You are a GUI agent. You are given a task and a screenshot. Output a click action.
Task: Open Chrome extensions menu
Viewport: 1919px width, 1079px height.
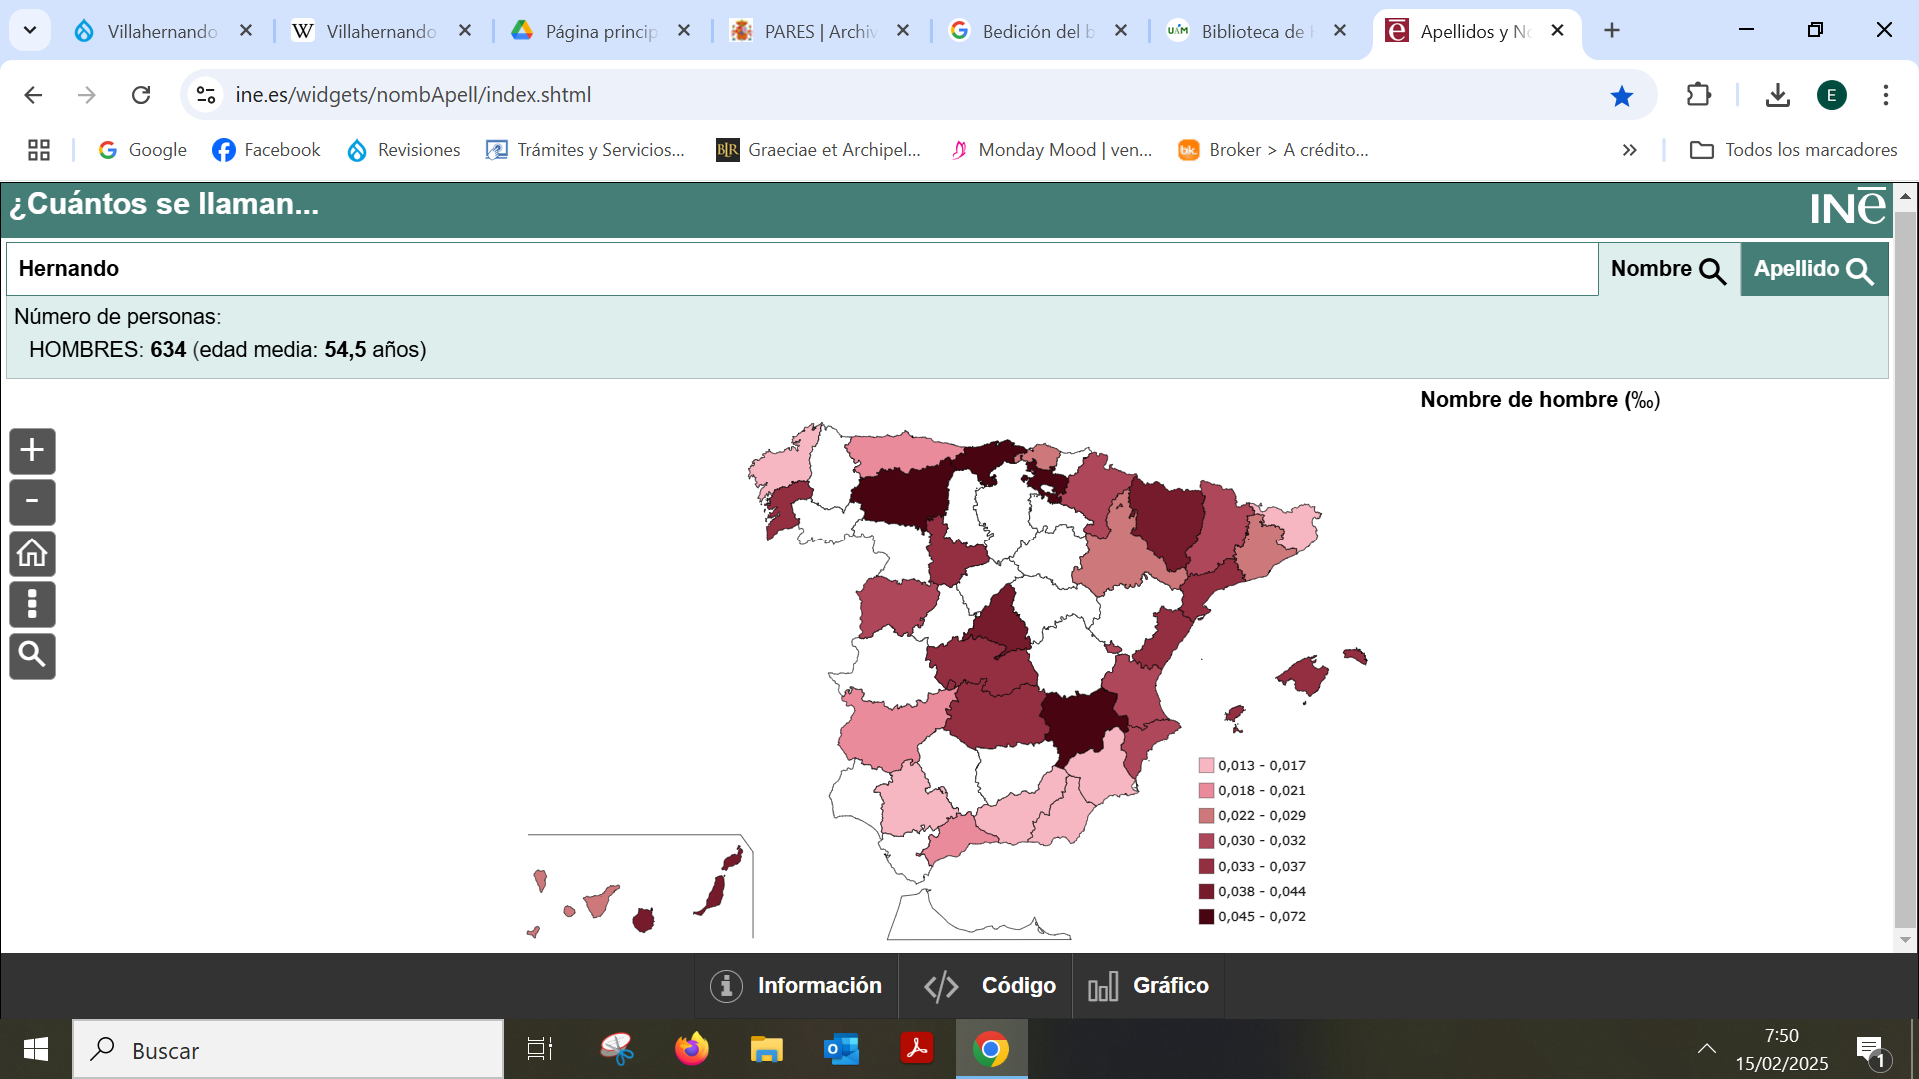1698,95
